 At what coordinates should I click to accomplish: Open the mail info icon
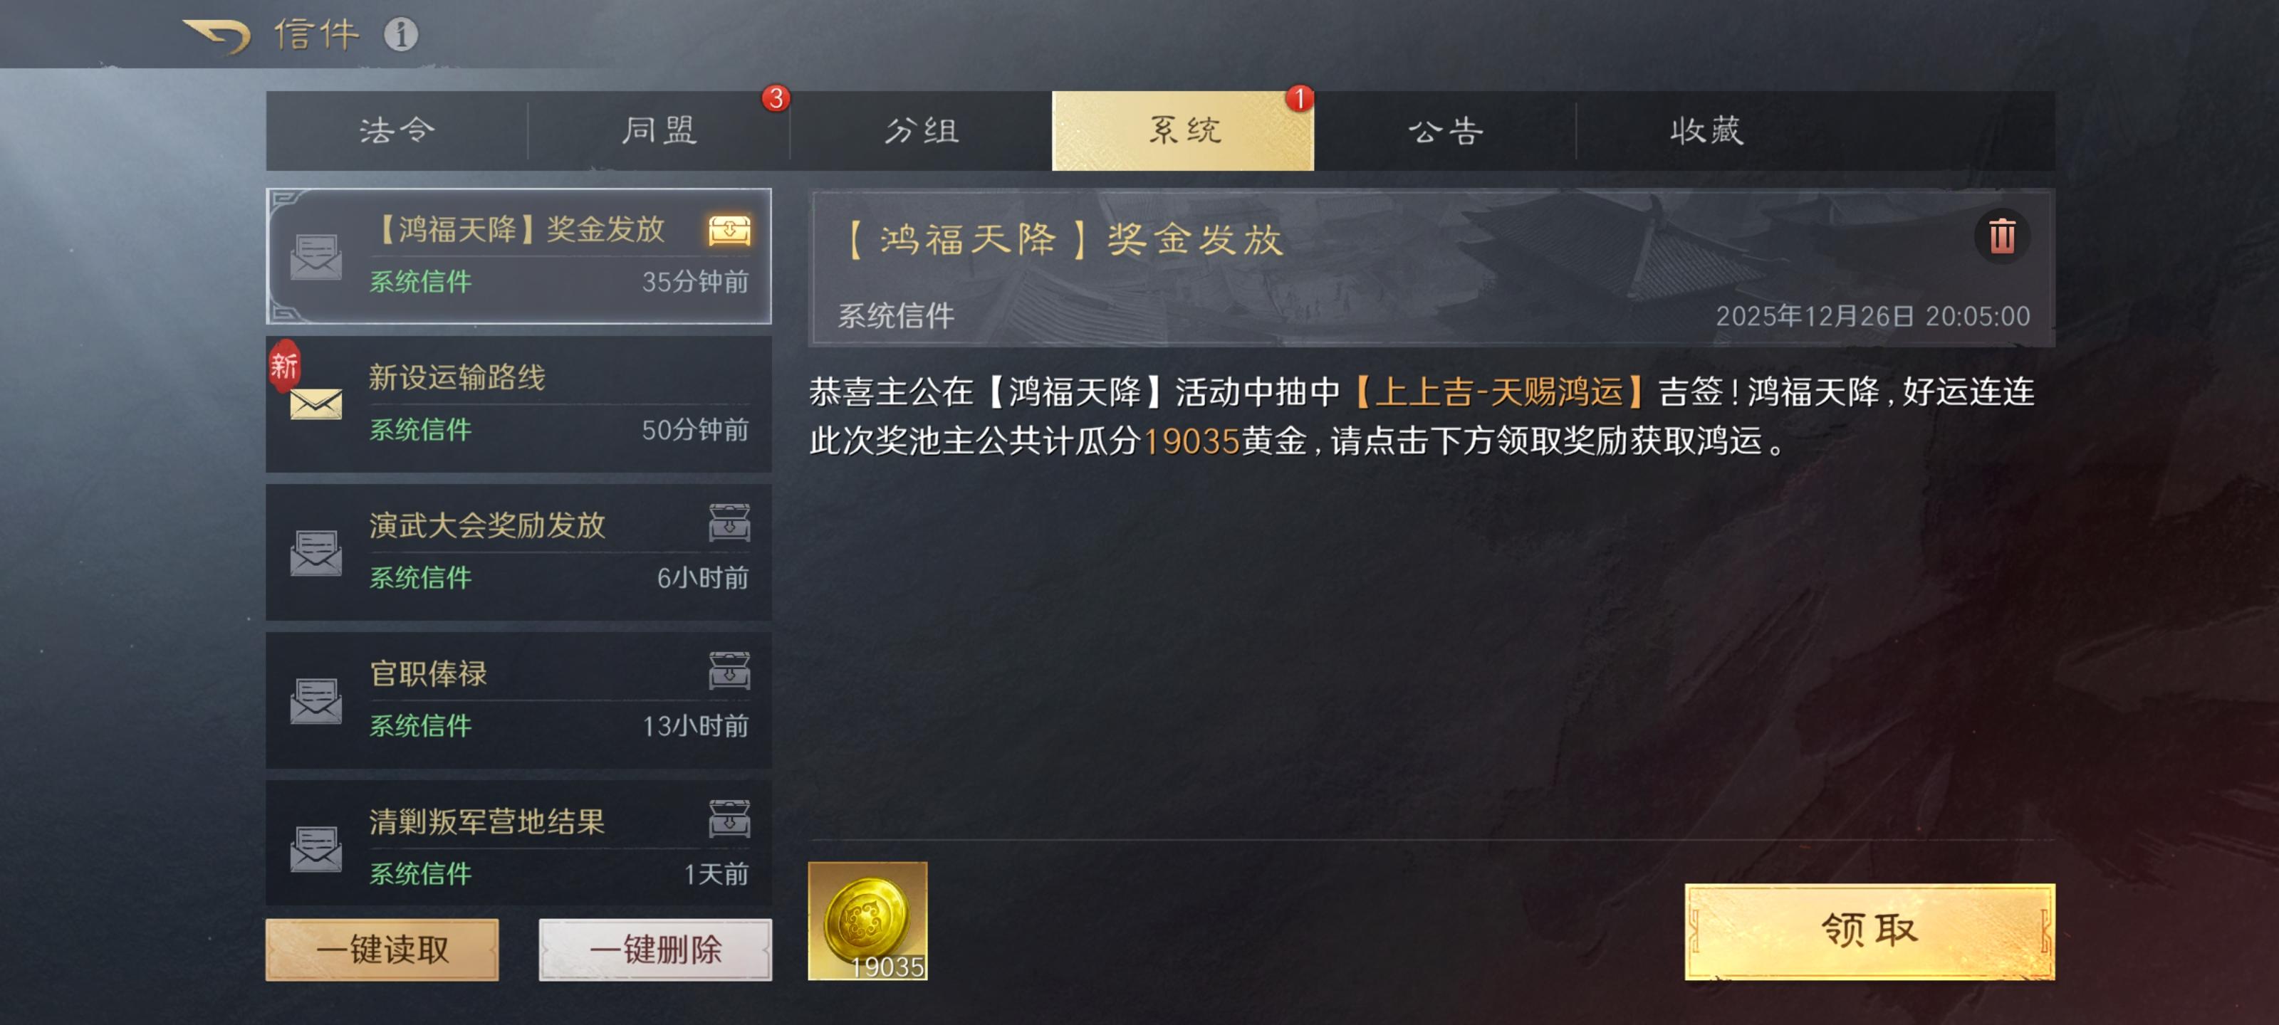pos(401,36)
